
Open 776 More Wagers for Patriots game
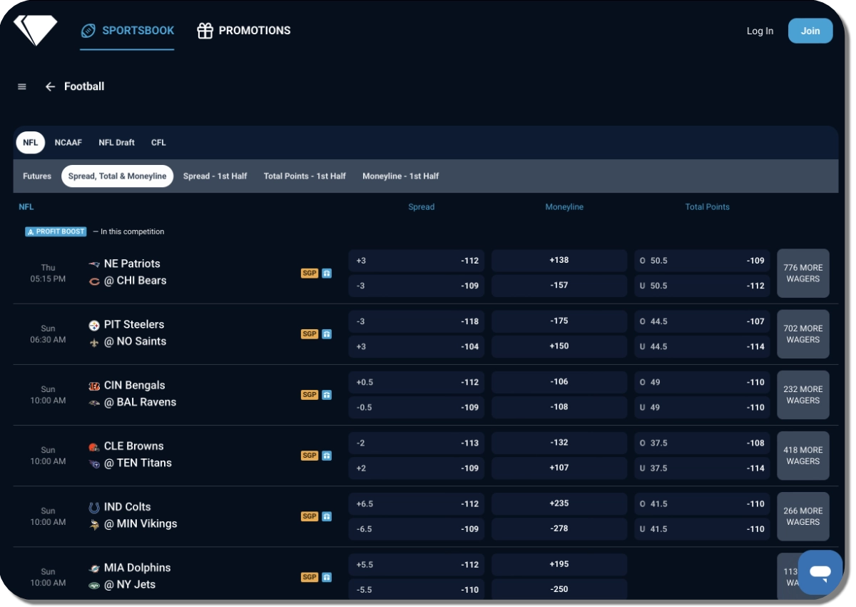pyautogui.click(x=803, y=274)
